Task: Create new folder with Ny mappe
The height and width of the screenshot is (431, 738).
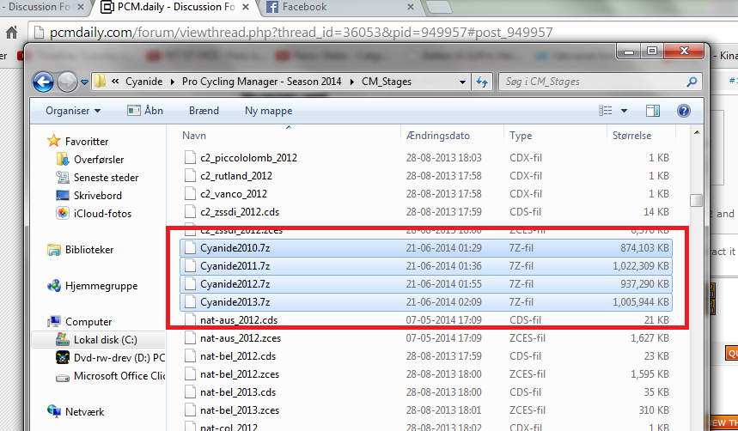Action: [x=268, y=111]
